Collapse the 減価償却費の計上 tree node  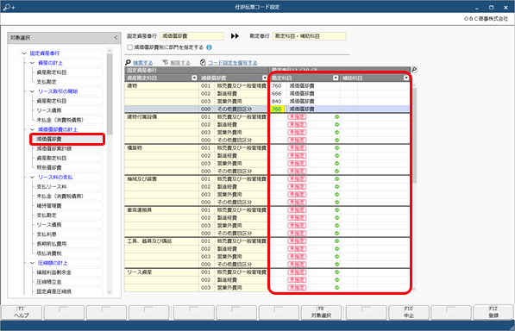[x=32, y=129]
